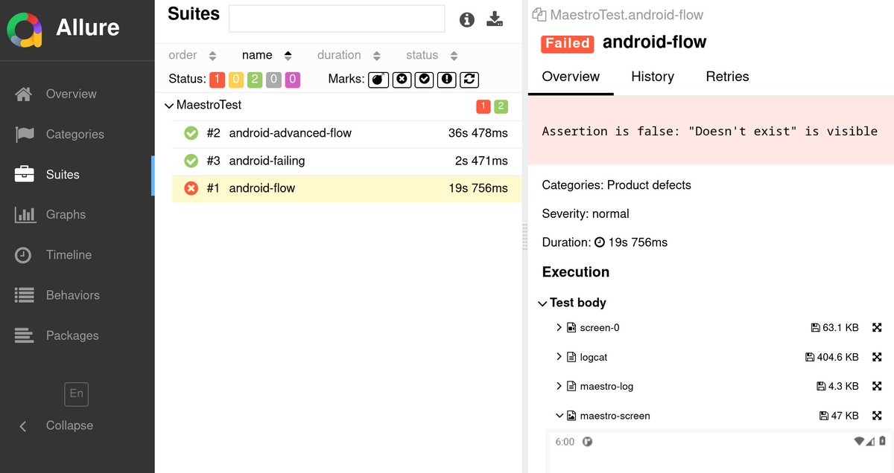Toggle the purple unknown status filter
Screen dimensions: 894x473
tap(292, 80)
